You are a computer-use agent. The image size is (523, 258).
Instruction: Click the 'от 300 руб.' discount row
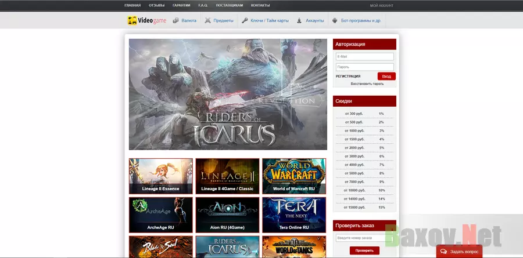[364, 114]
